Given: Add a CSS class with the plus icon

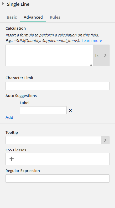Looking at the screenshot, I should (x=12, y=159).
